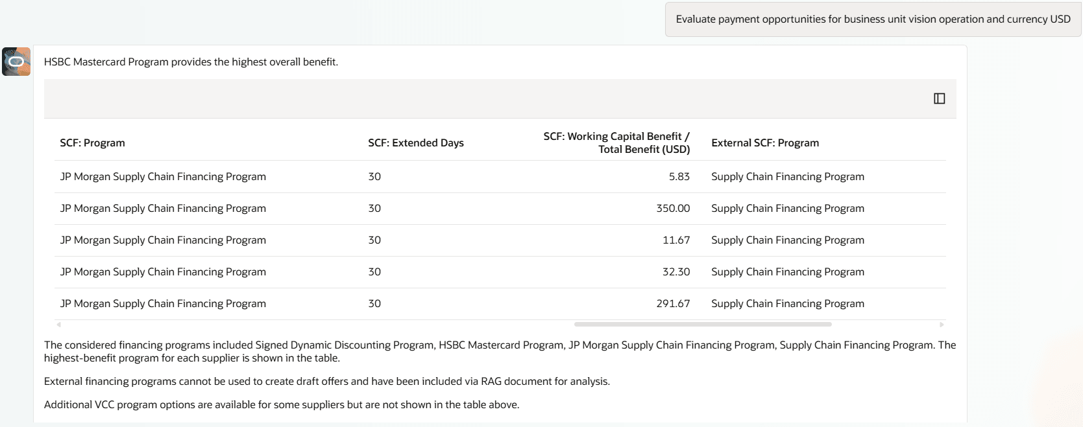Toggle the table panel layout icon
The image size is (1083, 427).
[x=939, y=98]
